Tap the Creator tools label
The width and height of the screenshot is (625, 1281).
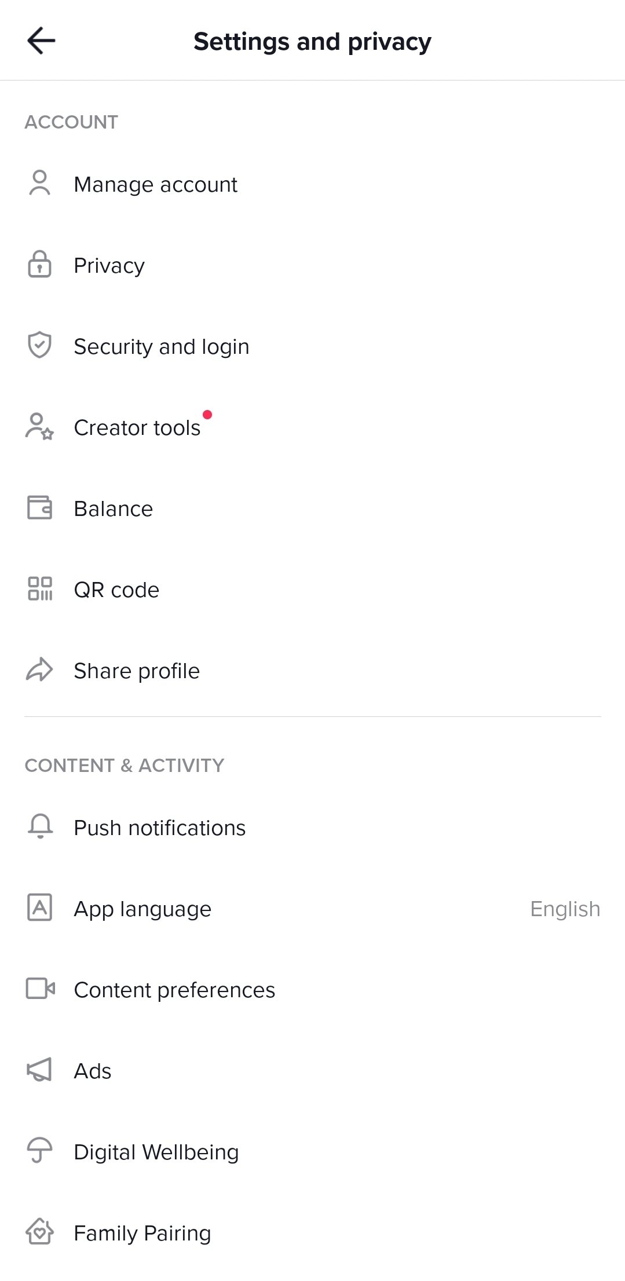[137, 428]
